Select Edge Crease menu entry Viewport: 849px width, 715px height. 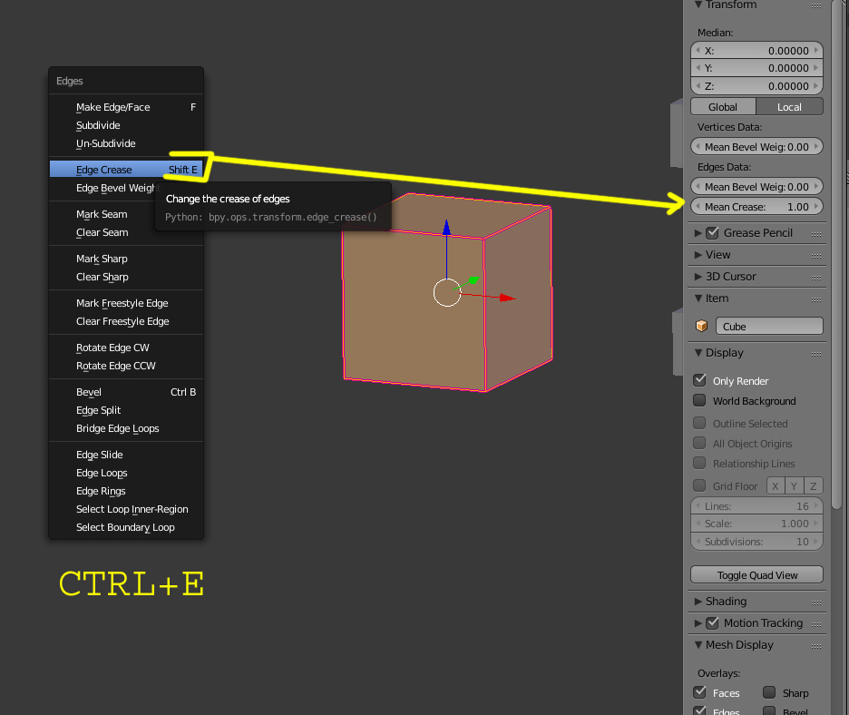pos(126,170)
